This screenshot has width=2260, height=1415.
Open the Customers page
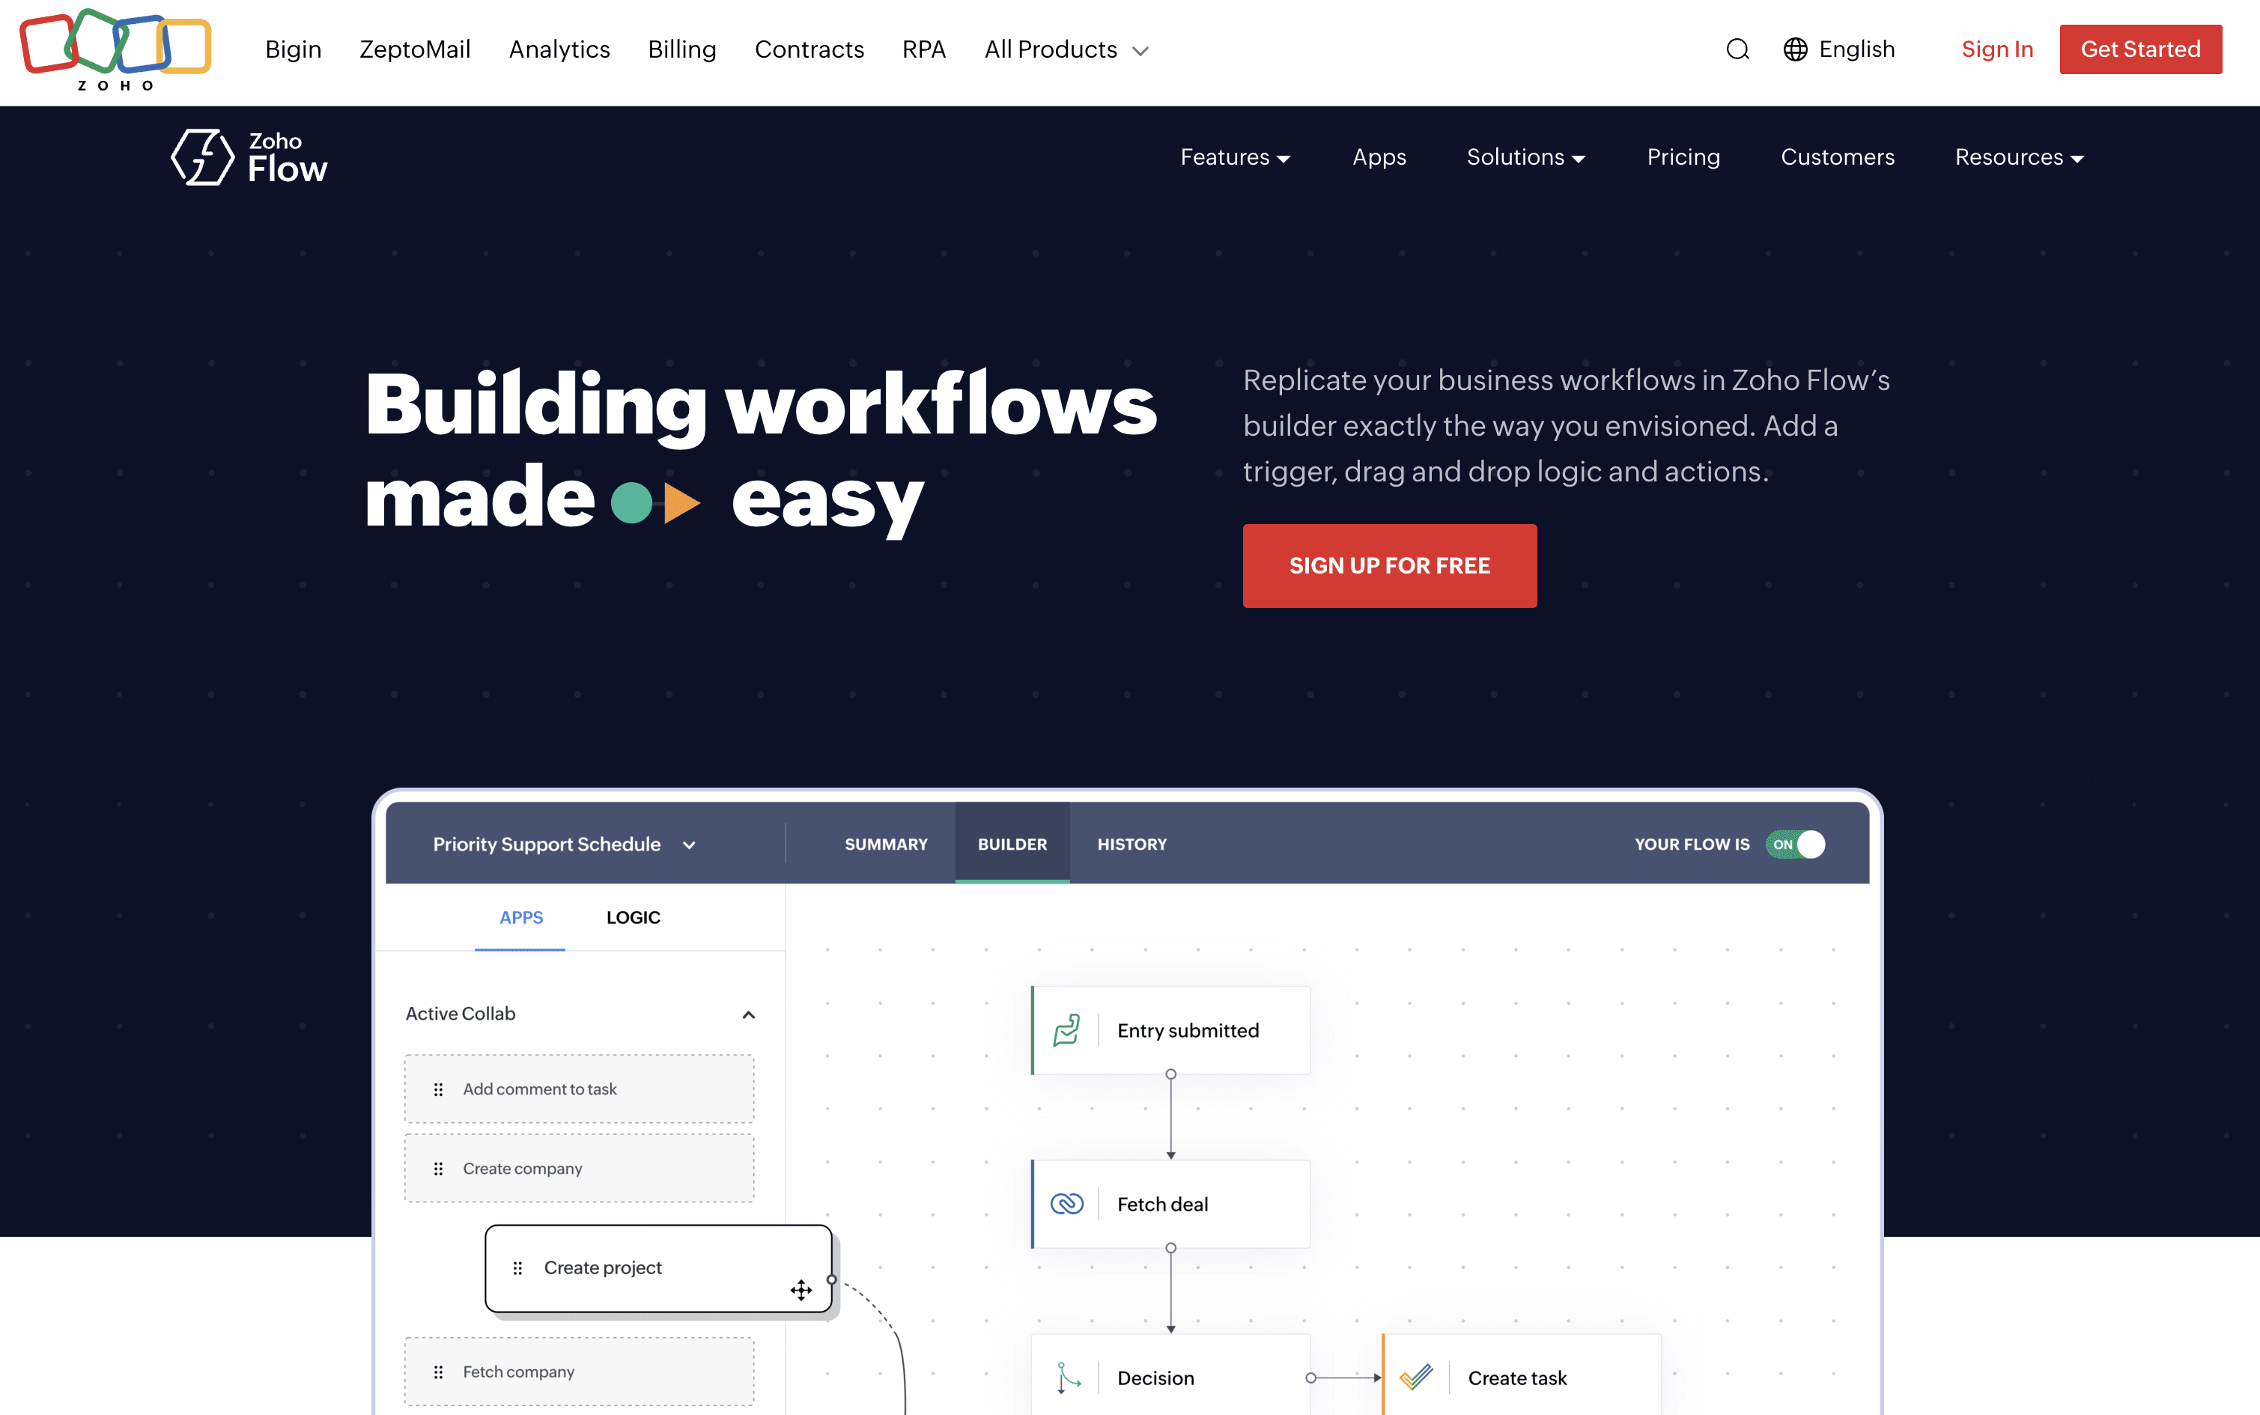(1838, 157)
